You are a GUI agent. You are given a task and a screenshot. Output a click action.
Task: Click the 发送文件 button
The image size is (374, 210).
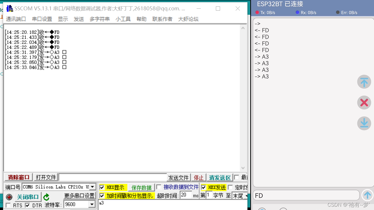pyautogui.click(x=178, y=178)
